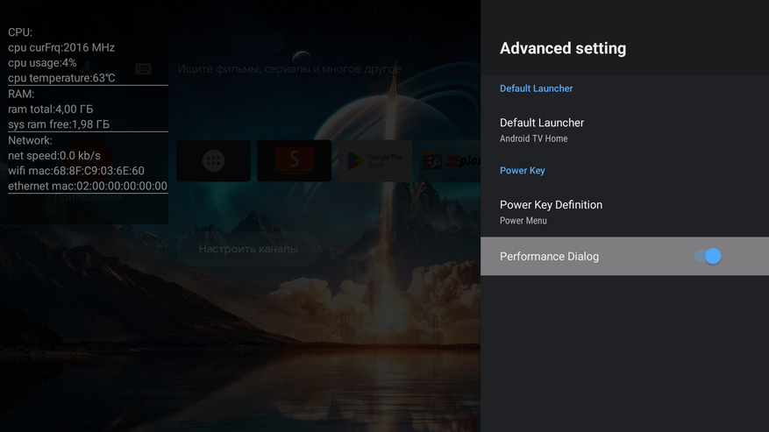Launch the red S app tile

pyautogui.click(x=295, y=161)
